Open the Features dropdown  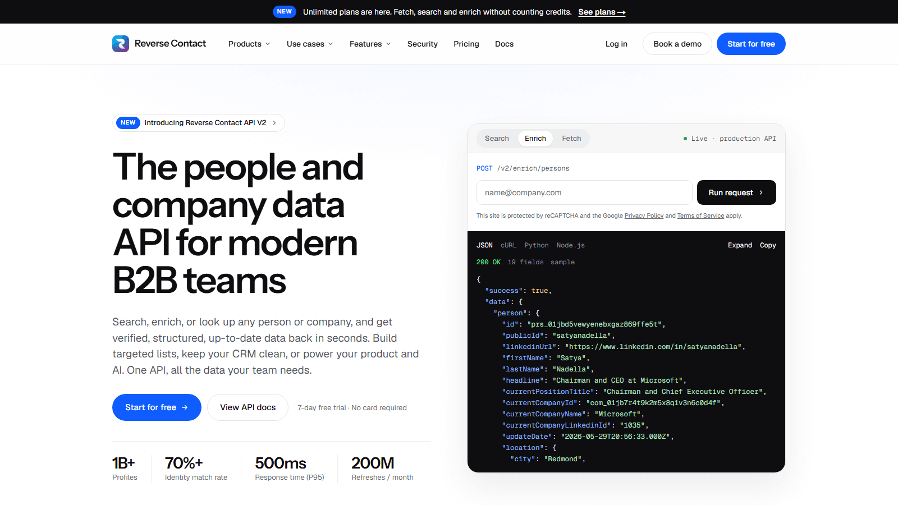(x=370, y=44)
